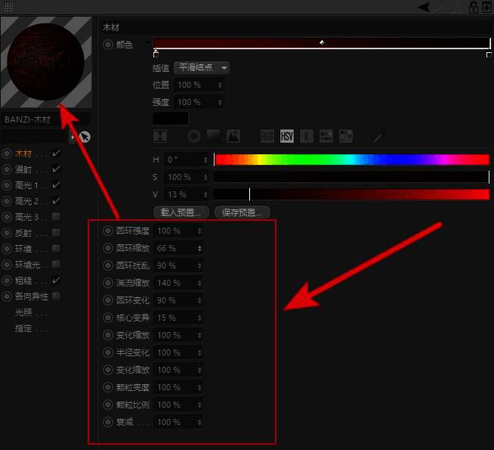Open the 反射 channel tab
This screenshot has height=450, width=494.
(23, 233)
